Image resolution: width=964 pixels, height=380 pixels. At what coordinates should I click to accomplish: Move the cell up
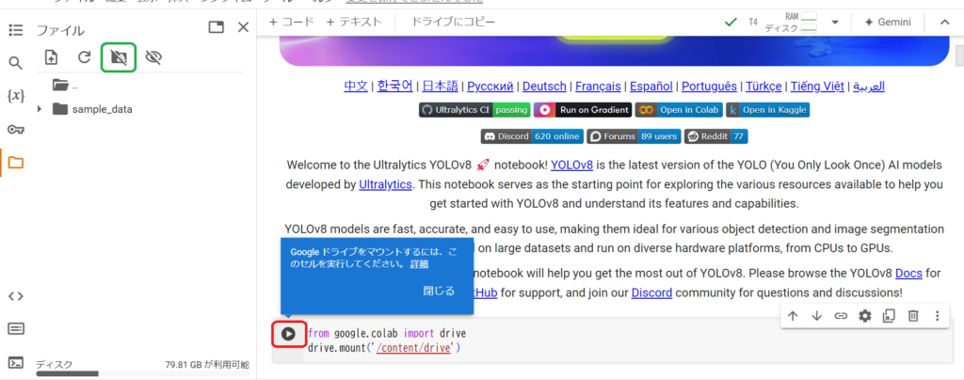click(793, 316)
